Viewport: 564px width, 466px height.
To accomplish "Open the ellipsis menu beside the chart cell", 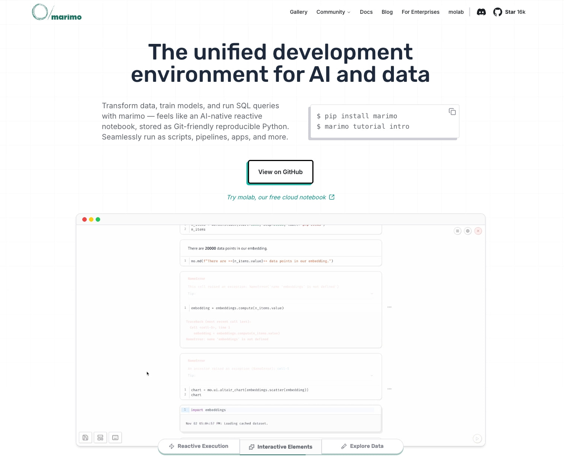I will [x=389, y=389].
